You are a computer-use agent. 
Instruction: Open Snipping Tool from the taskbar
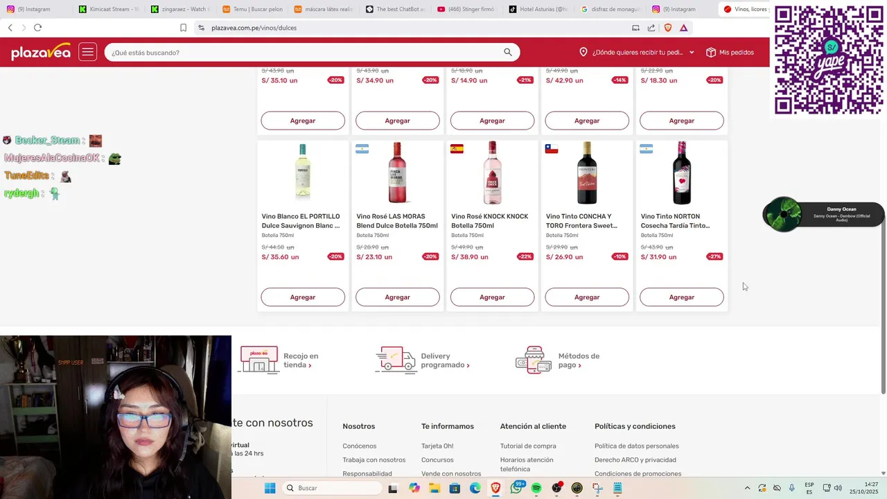click(597, 488)
